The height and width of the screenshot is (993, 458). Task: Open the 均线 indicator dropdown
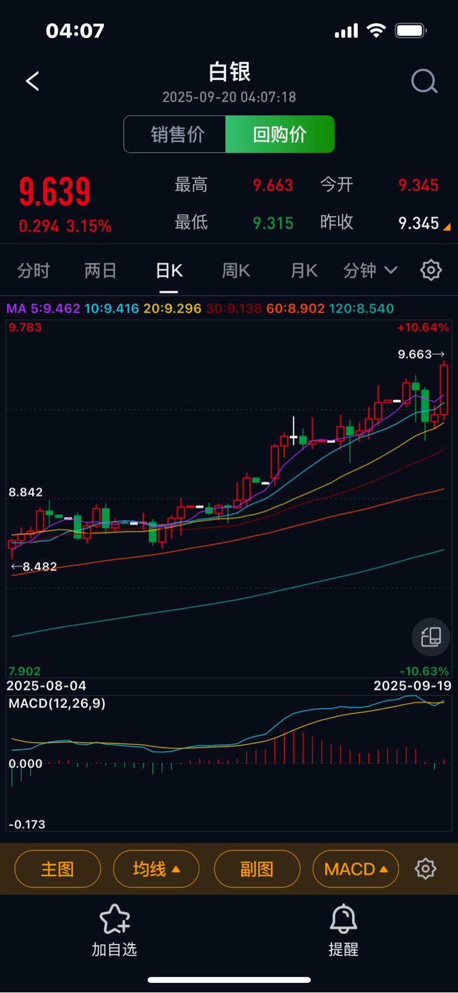[156, 869]
